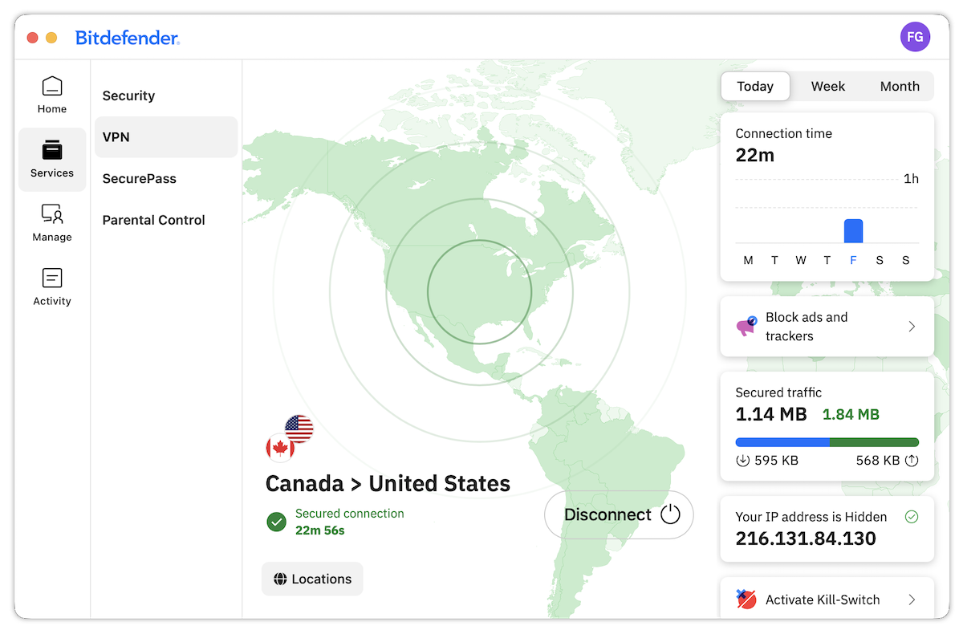Click the Bitdefender logo

(128, 38)
